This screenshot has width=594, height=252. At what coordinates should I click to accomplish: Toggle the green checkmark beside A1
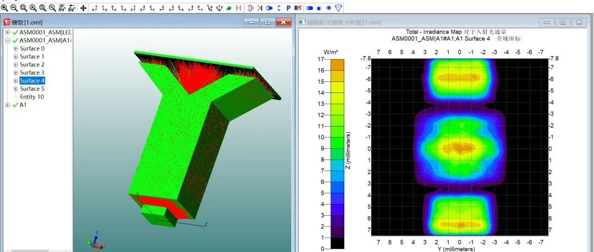click(15, 105)
